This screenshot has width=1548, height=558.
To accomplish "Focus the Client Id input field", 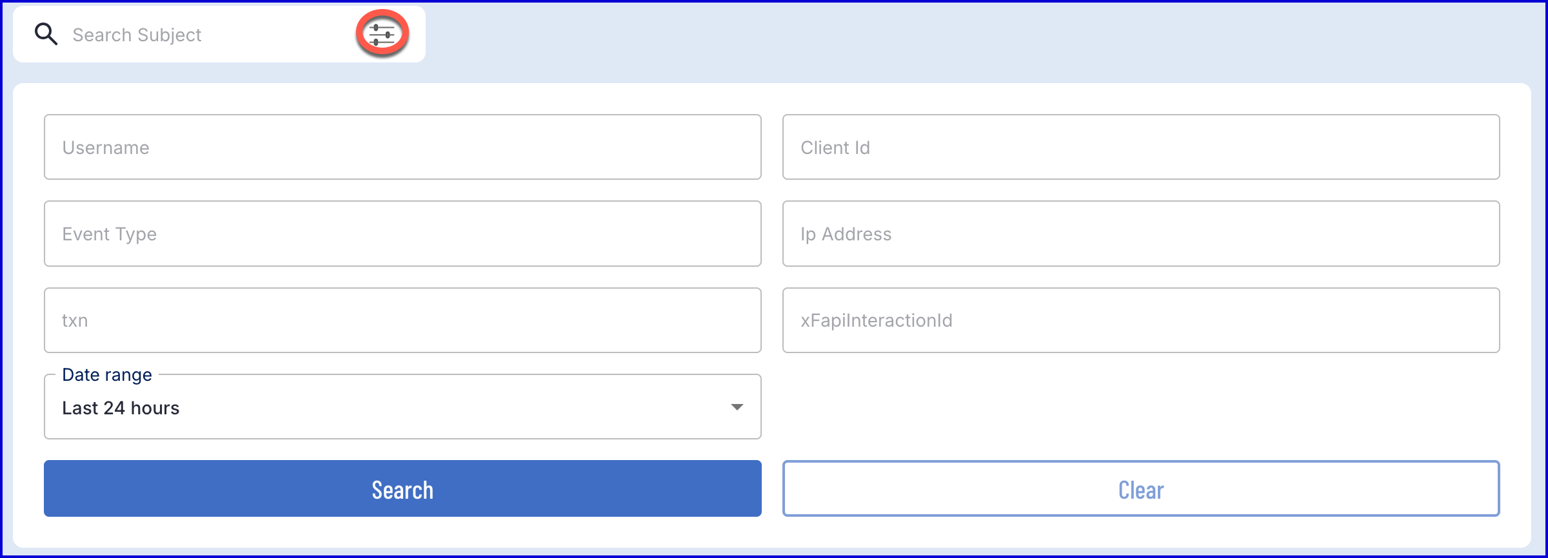I will (1140, 147).
